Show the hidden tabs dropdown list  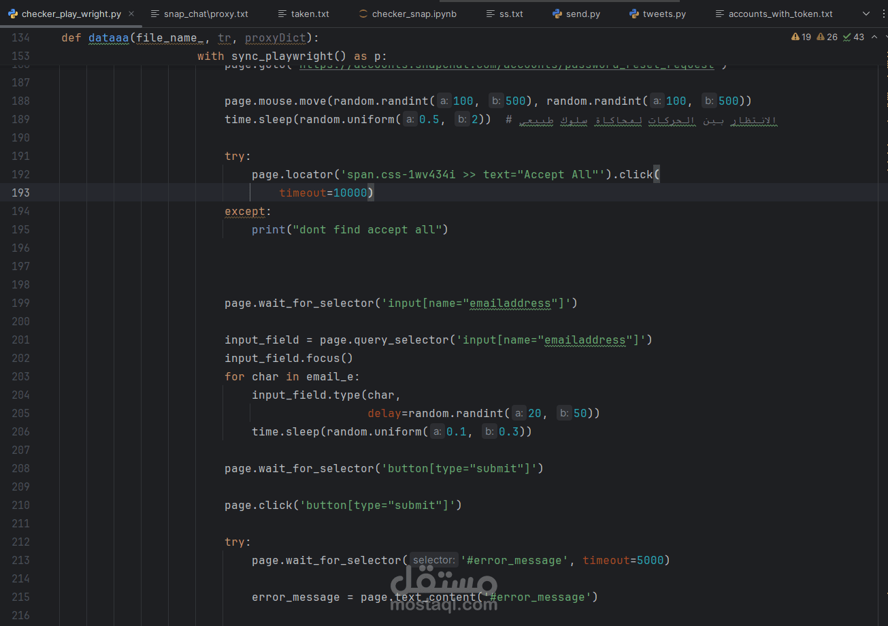click(866, 14)
